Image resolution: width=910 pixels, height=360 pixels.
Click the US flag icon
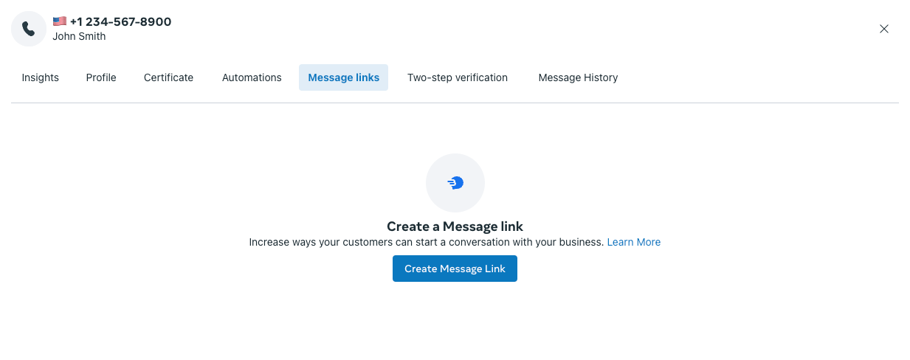point(60,21)
